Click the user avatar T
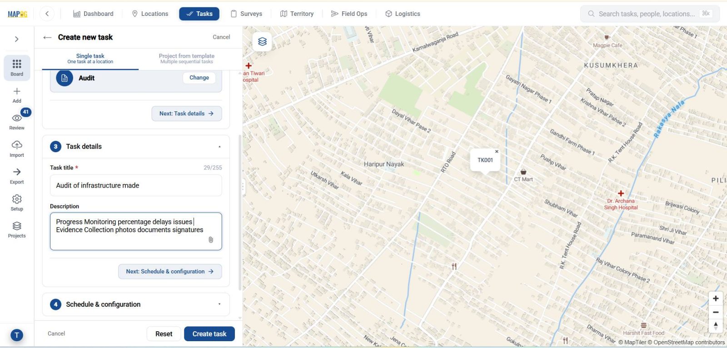 pyautogui.click(x=17, y=335)
